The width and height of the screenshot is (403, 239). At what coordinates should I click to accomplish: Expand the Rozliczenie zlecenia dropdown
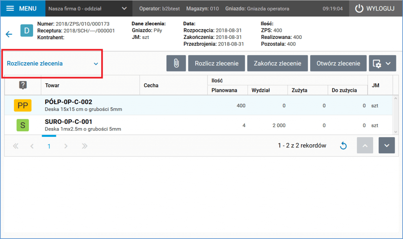(52, 63)
